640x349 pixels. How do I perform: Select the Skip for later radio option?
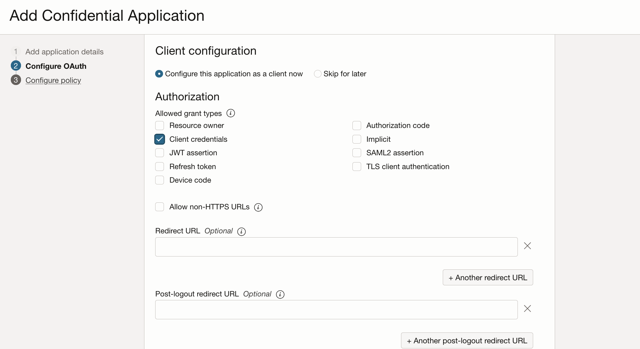[318, 74]
